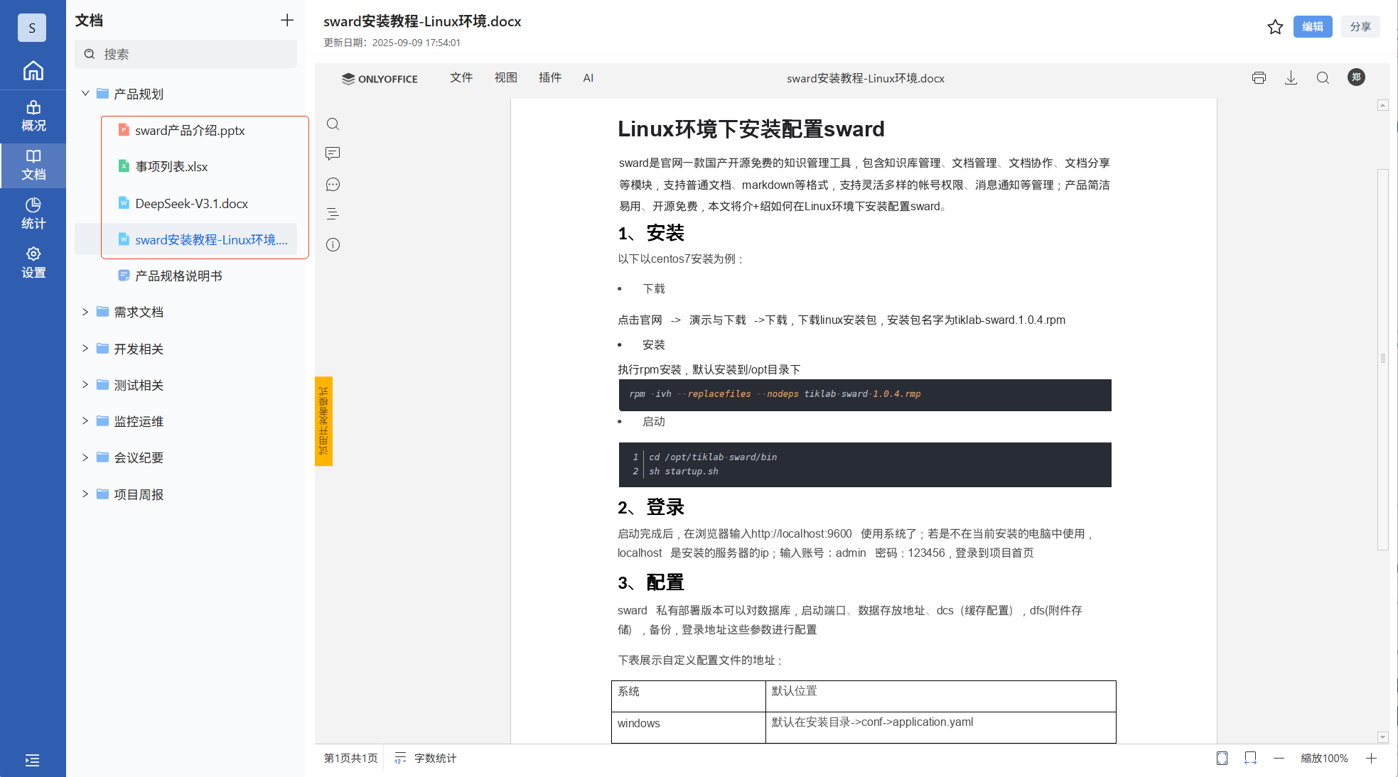Expand the 监控运维 folder
1398x777 pixels.
85,421
